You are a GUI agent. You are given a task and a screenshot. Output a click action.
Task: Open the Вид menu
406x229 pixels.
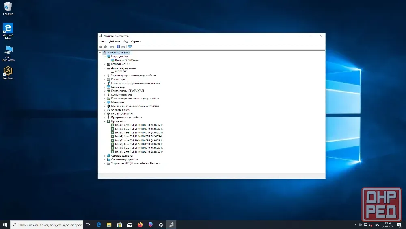pyautogui.click(x=125, y=41)
